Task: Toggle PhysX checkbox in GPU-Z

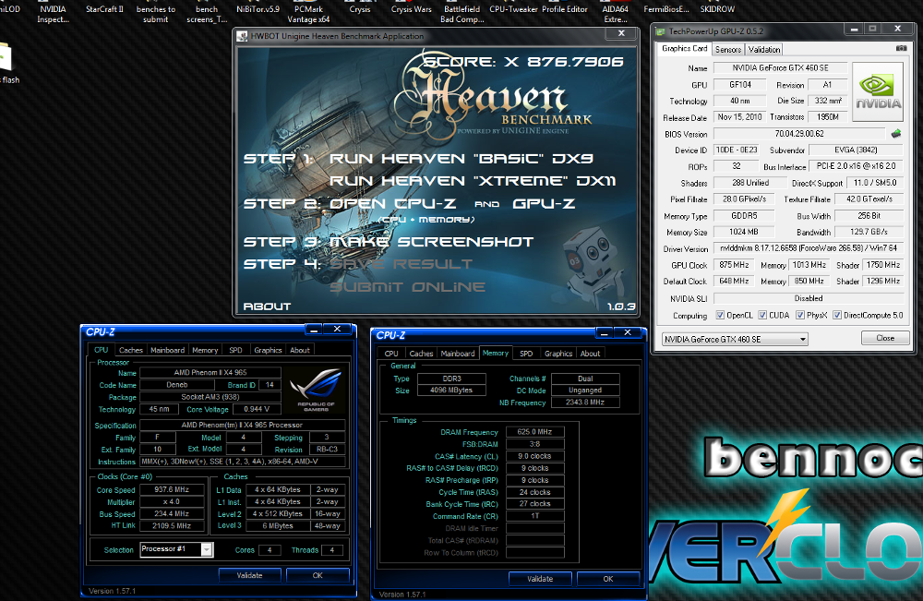Action: pos(800,315)
